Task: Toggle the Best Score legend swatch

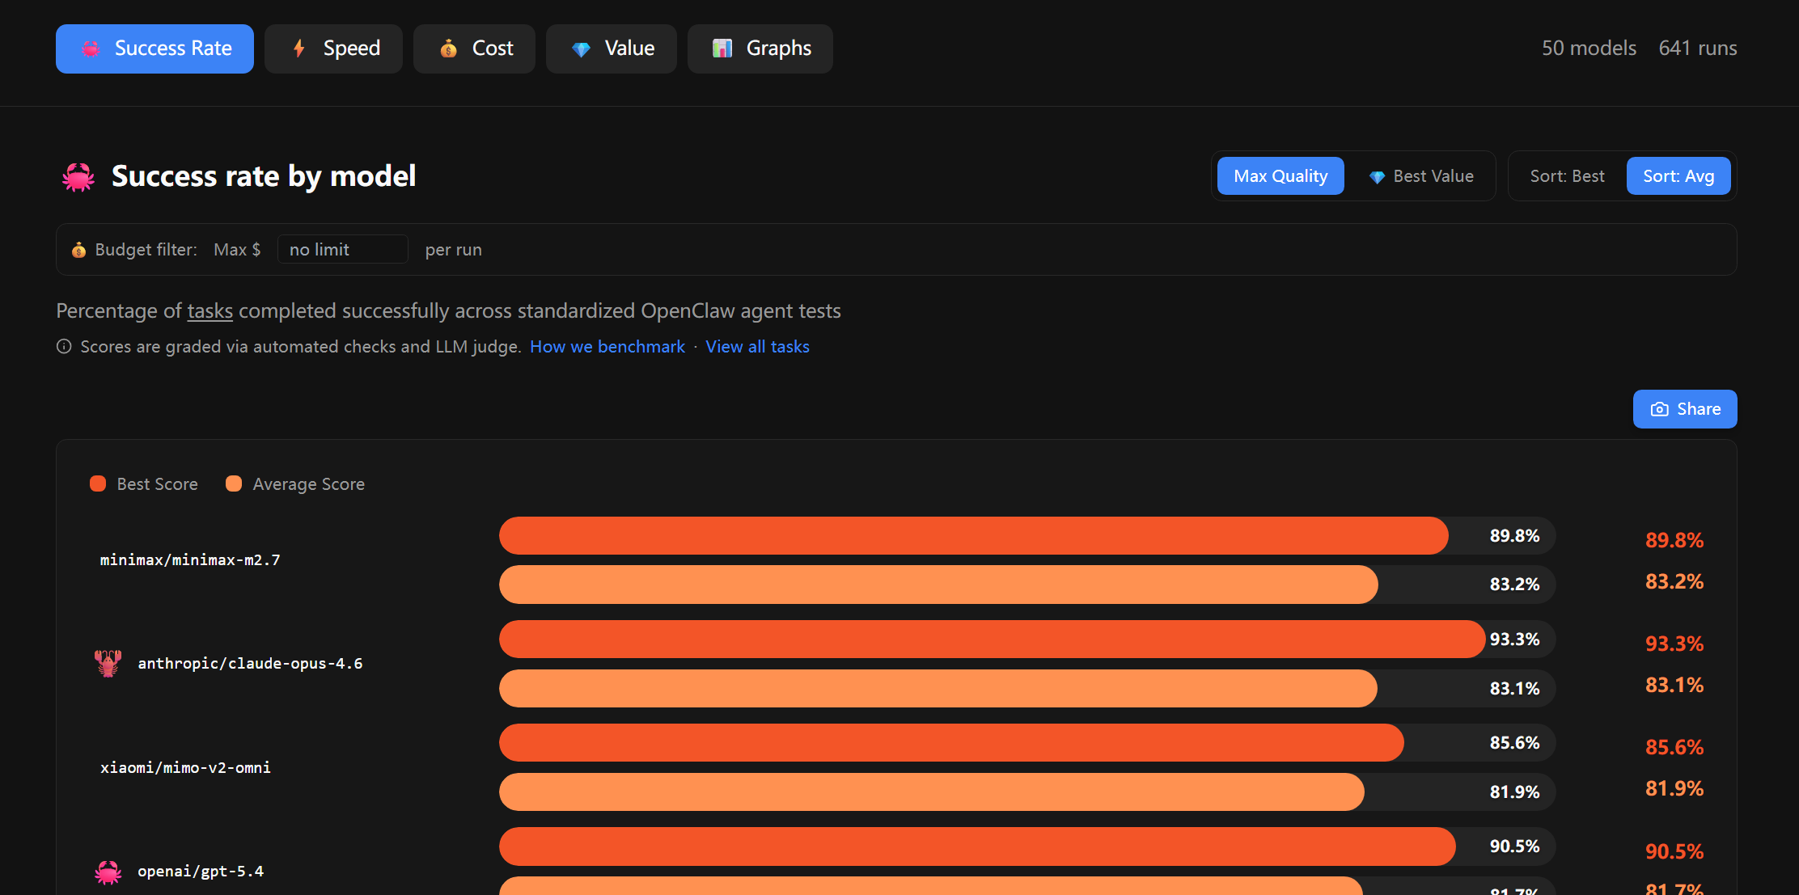Action: [x=98, y=483]
